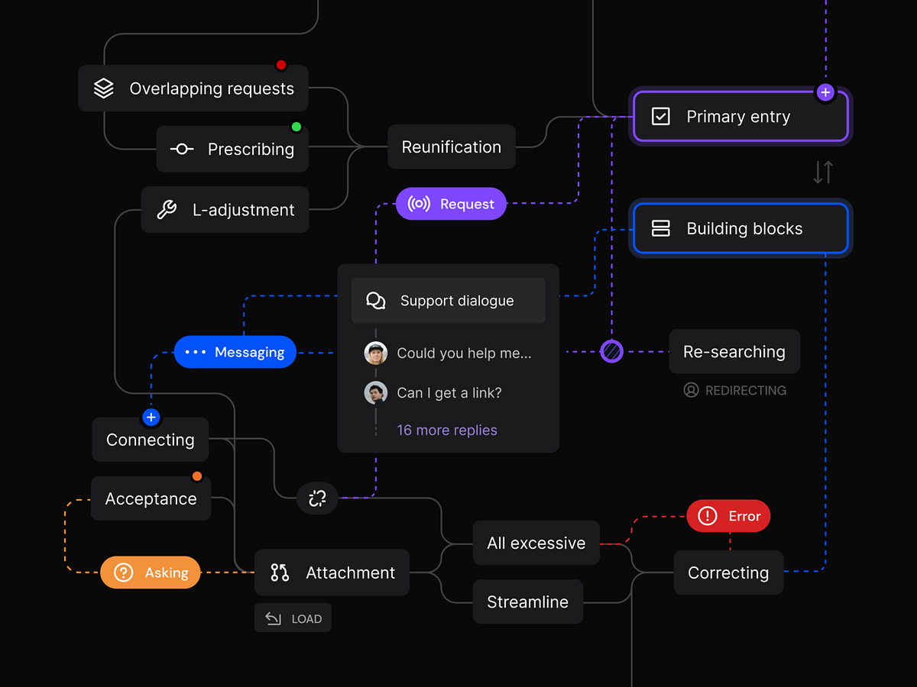Image resolution: width=917 pixels, height=687 pixels.
Task: Click the swap arrows between Primary entry and Building blocks
Action: 822,172
